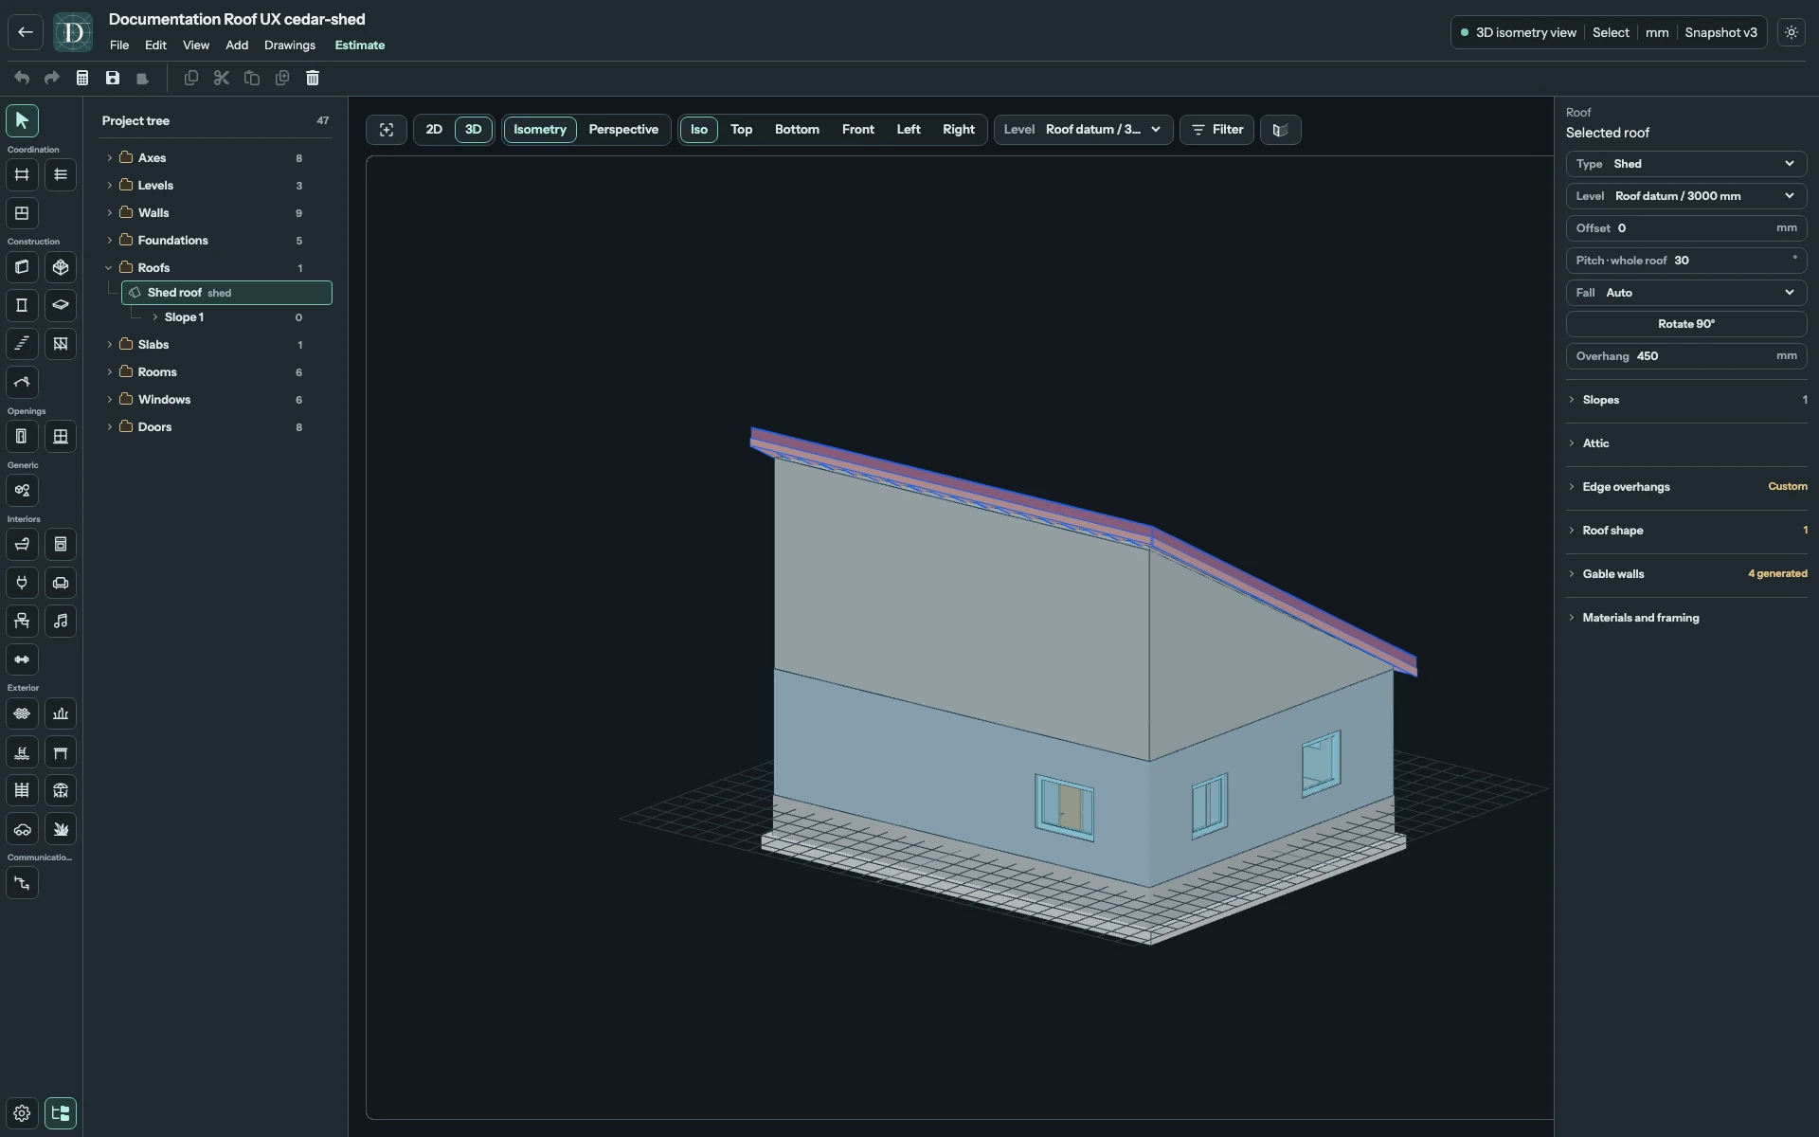Expand the Materials and framing section

(1686, 618)
